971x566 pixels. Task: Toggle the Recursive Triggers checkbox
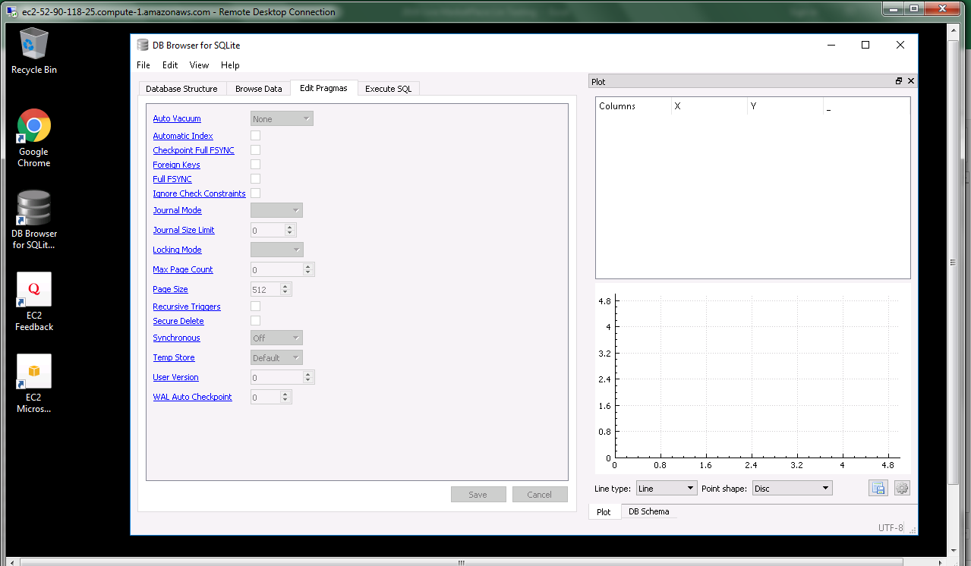pyautogui.click(x=255, y=306)
